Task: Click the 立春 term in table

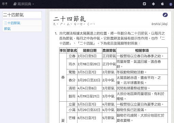Action: 72,56
